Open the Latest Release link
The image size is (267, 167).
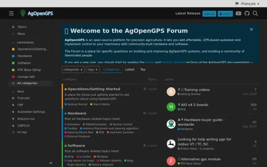(x=188, y=13)
